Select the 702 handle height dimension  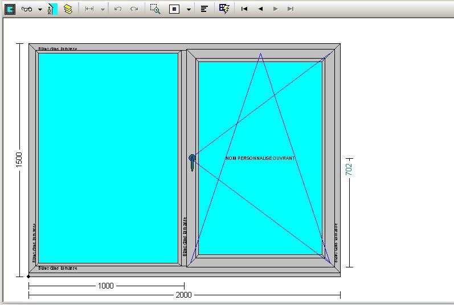click(x=349, y=170)
